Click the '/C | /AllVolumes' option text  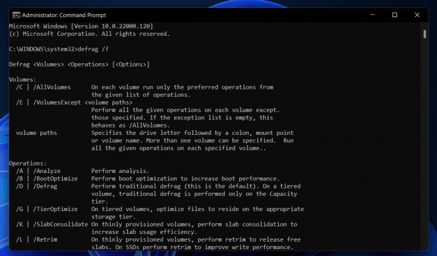43,87
